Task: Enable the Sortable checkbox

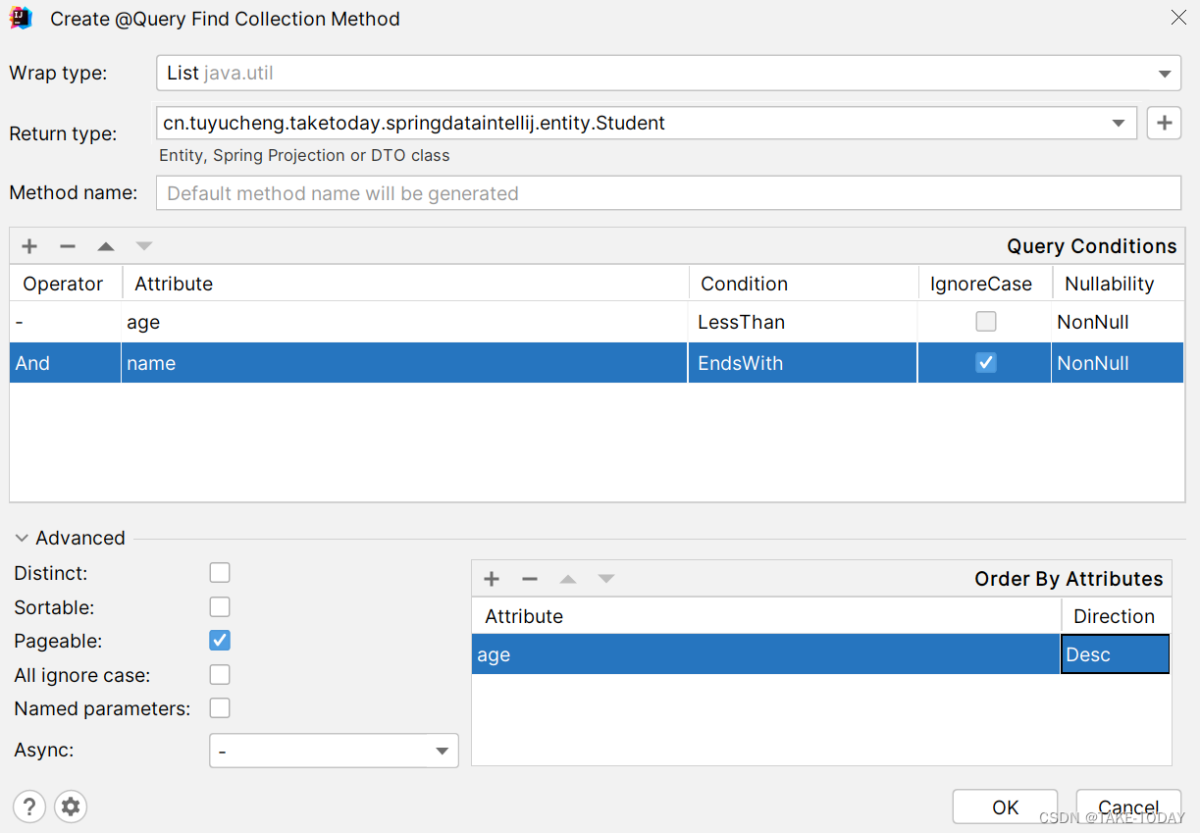Action: coord(220,606)
